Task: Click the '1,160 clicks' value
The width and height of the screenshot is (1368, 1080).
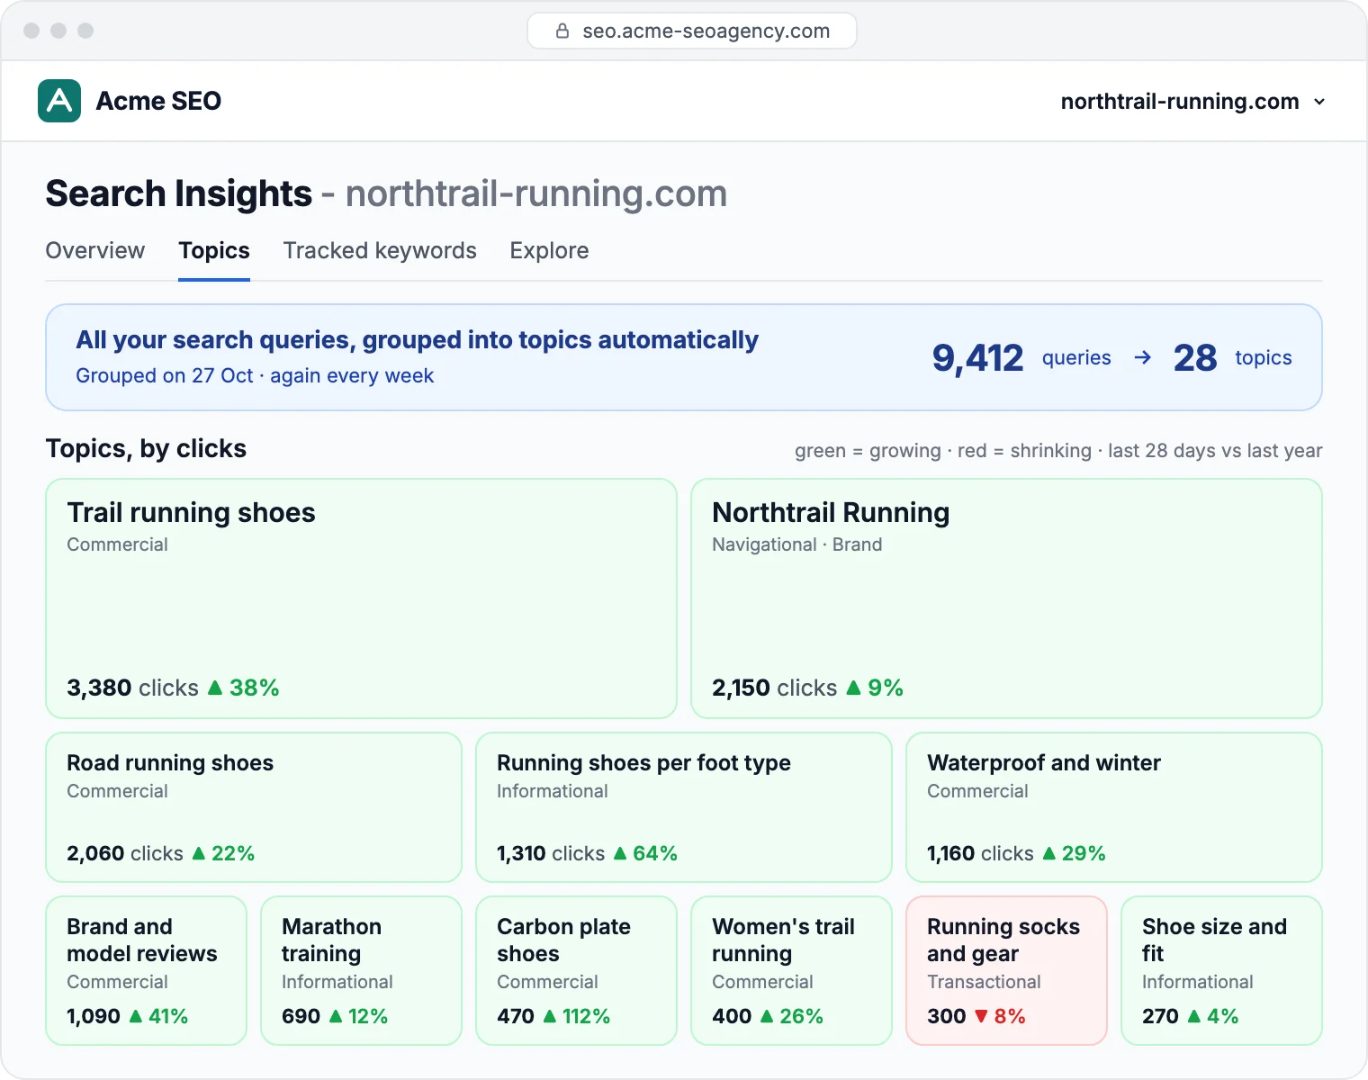Action: click(980, 853)
